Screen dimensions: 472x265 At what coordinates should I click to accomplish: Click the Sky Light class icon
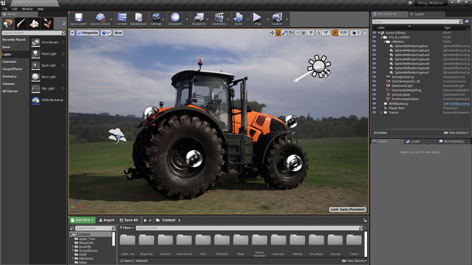coord(35,88)
